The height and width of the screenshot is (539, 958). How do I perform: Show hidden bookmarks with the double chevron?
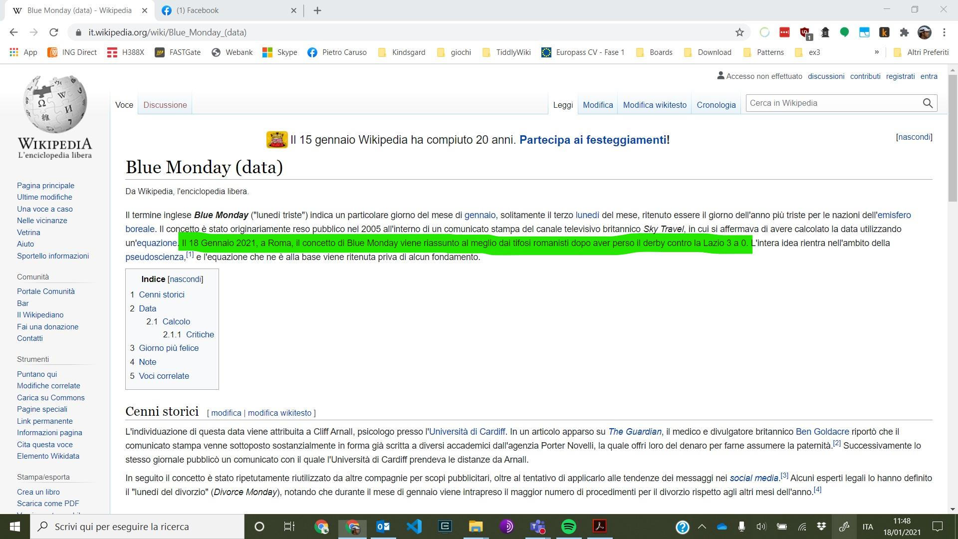877,52
